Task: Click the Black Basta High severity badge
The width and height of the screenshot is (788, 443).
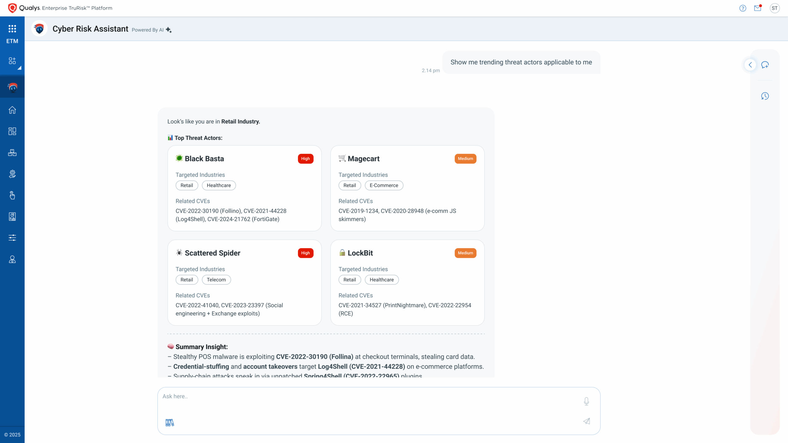Action: (306, 159)
